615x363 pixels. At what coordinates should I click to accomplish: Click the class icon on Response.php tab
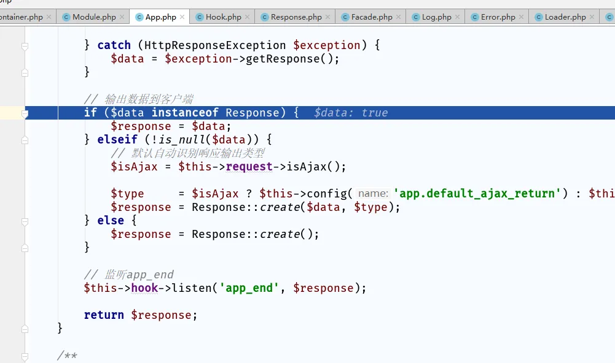[x=264, y=17]
